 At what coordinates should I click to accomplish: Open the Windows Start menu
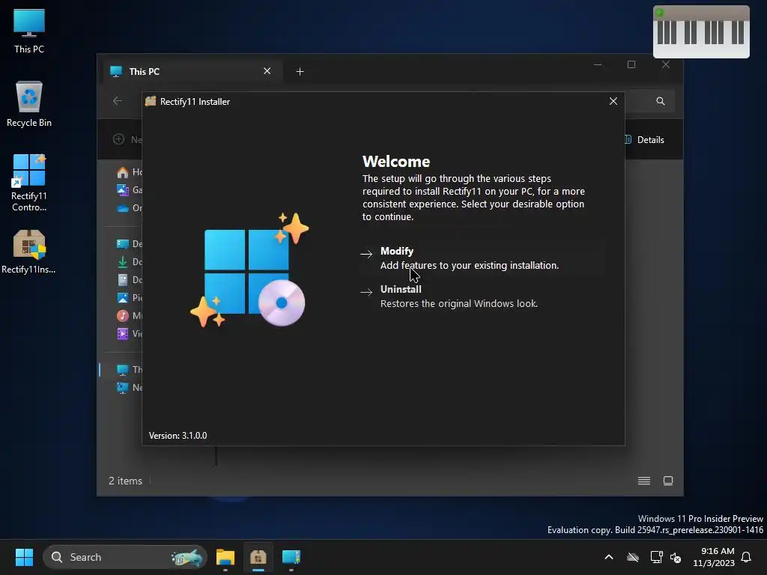coord(24,557)
